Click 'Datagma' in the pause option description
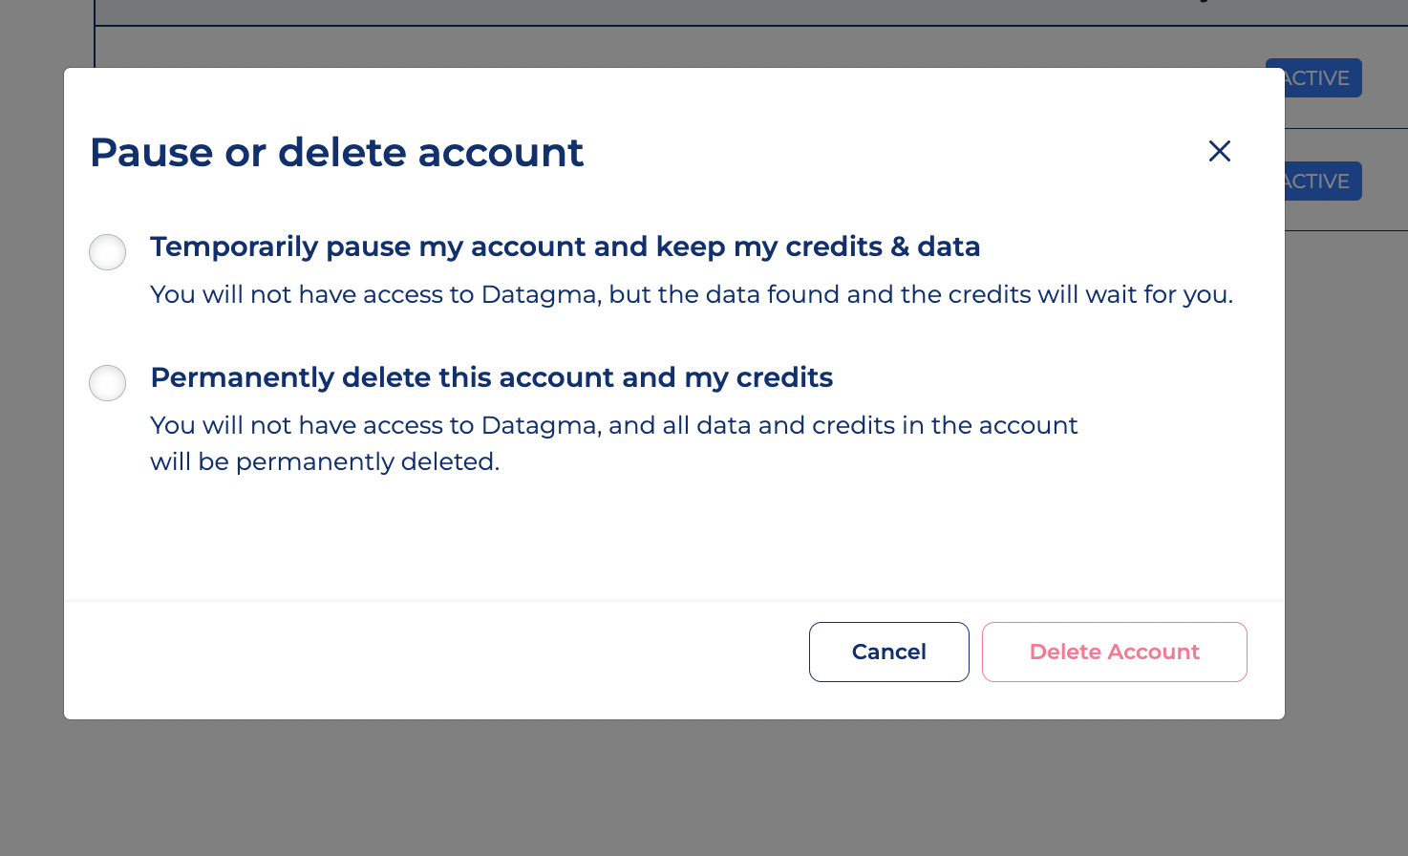The width and height of the screenshot is (1408, 856). pos(540,294)
